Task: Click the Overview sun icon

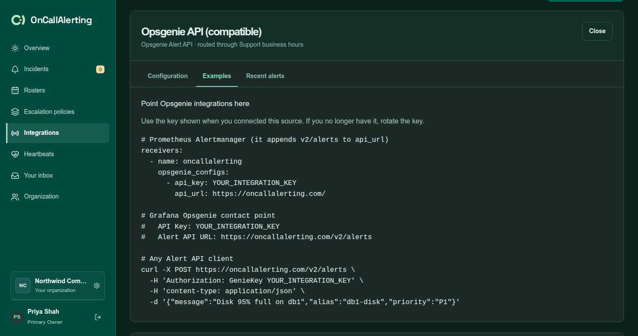Action: (x=15, y=48)
